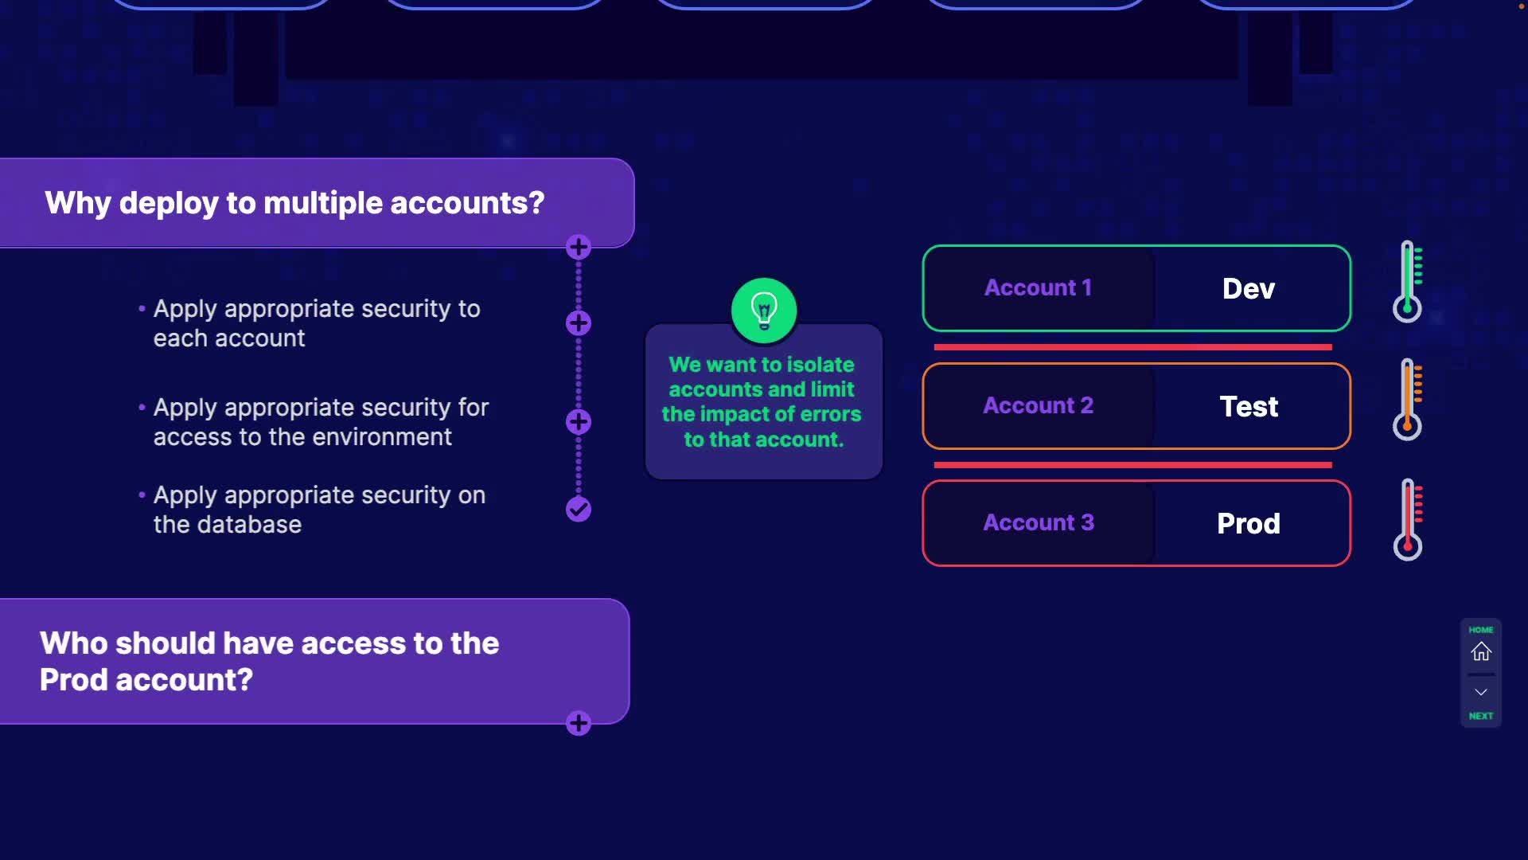The image size is (1528, 860).
Task: Click the red Prod thermometer icon
Action: (x=1408, y=519)
